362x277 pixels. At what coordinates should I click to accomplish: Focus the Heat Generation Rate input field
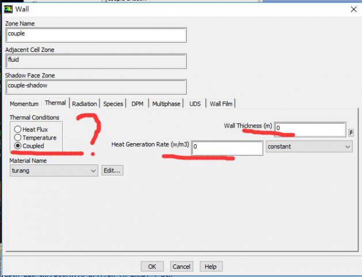227,148
